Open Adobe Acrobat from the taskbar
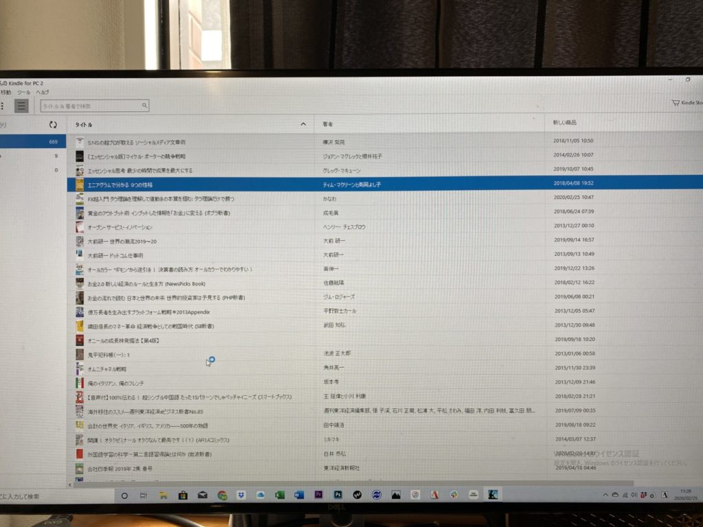703x527 pixels. [x=435, y=494]
